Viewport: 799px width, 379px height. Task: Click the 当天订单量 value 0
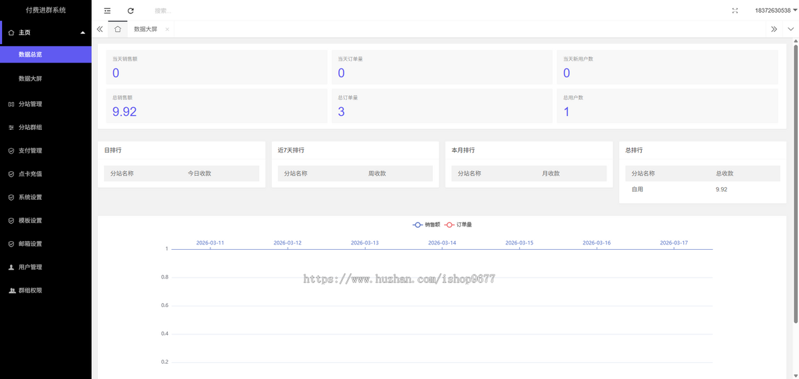[x=342, y=73]
